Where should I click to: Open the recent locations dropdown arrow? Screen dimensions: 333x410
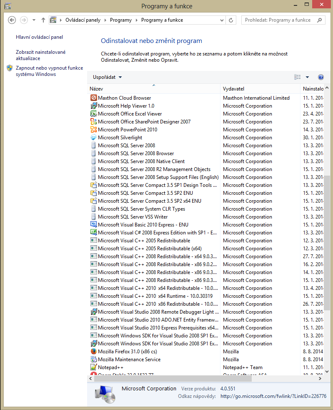tap(34, 20)
